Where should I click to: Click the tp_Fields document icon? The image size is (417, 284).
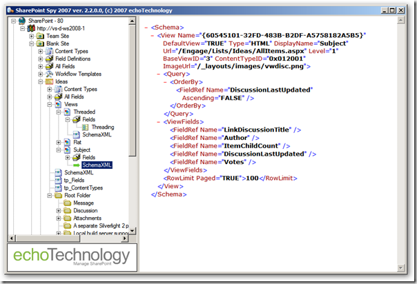click(58, 180)
